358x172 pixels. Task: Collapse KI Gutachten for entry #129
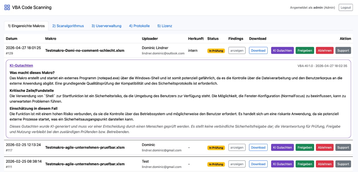point(282,51)
